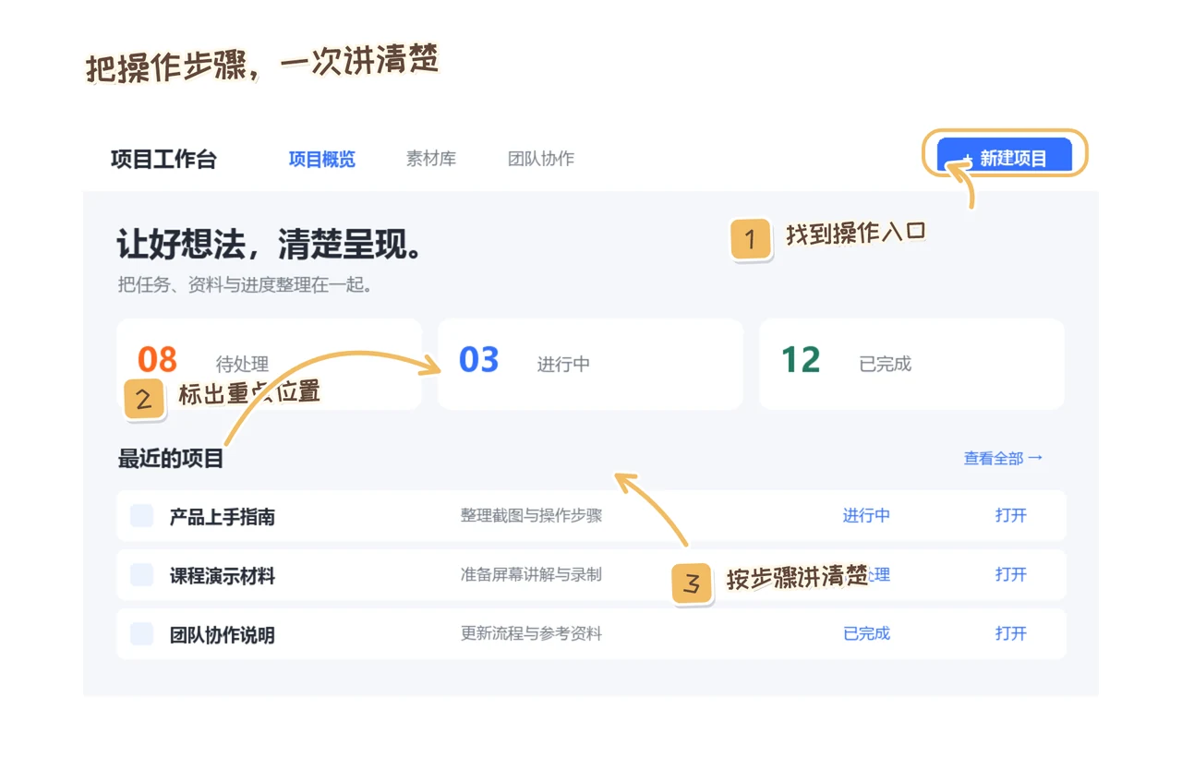The height and width of the screenshot is (757, 1182).
Task: Click the 课程演示材料 project name
Action: pyautogui.click(x=223, y=576)
